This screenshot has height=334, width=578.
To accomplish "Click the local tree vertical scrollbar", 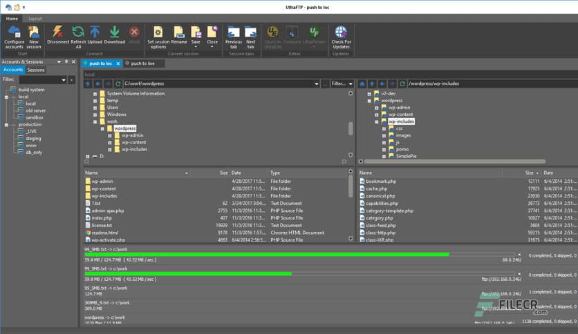I will (351, 128).
